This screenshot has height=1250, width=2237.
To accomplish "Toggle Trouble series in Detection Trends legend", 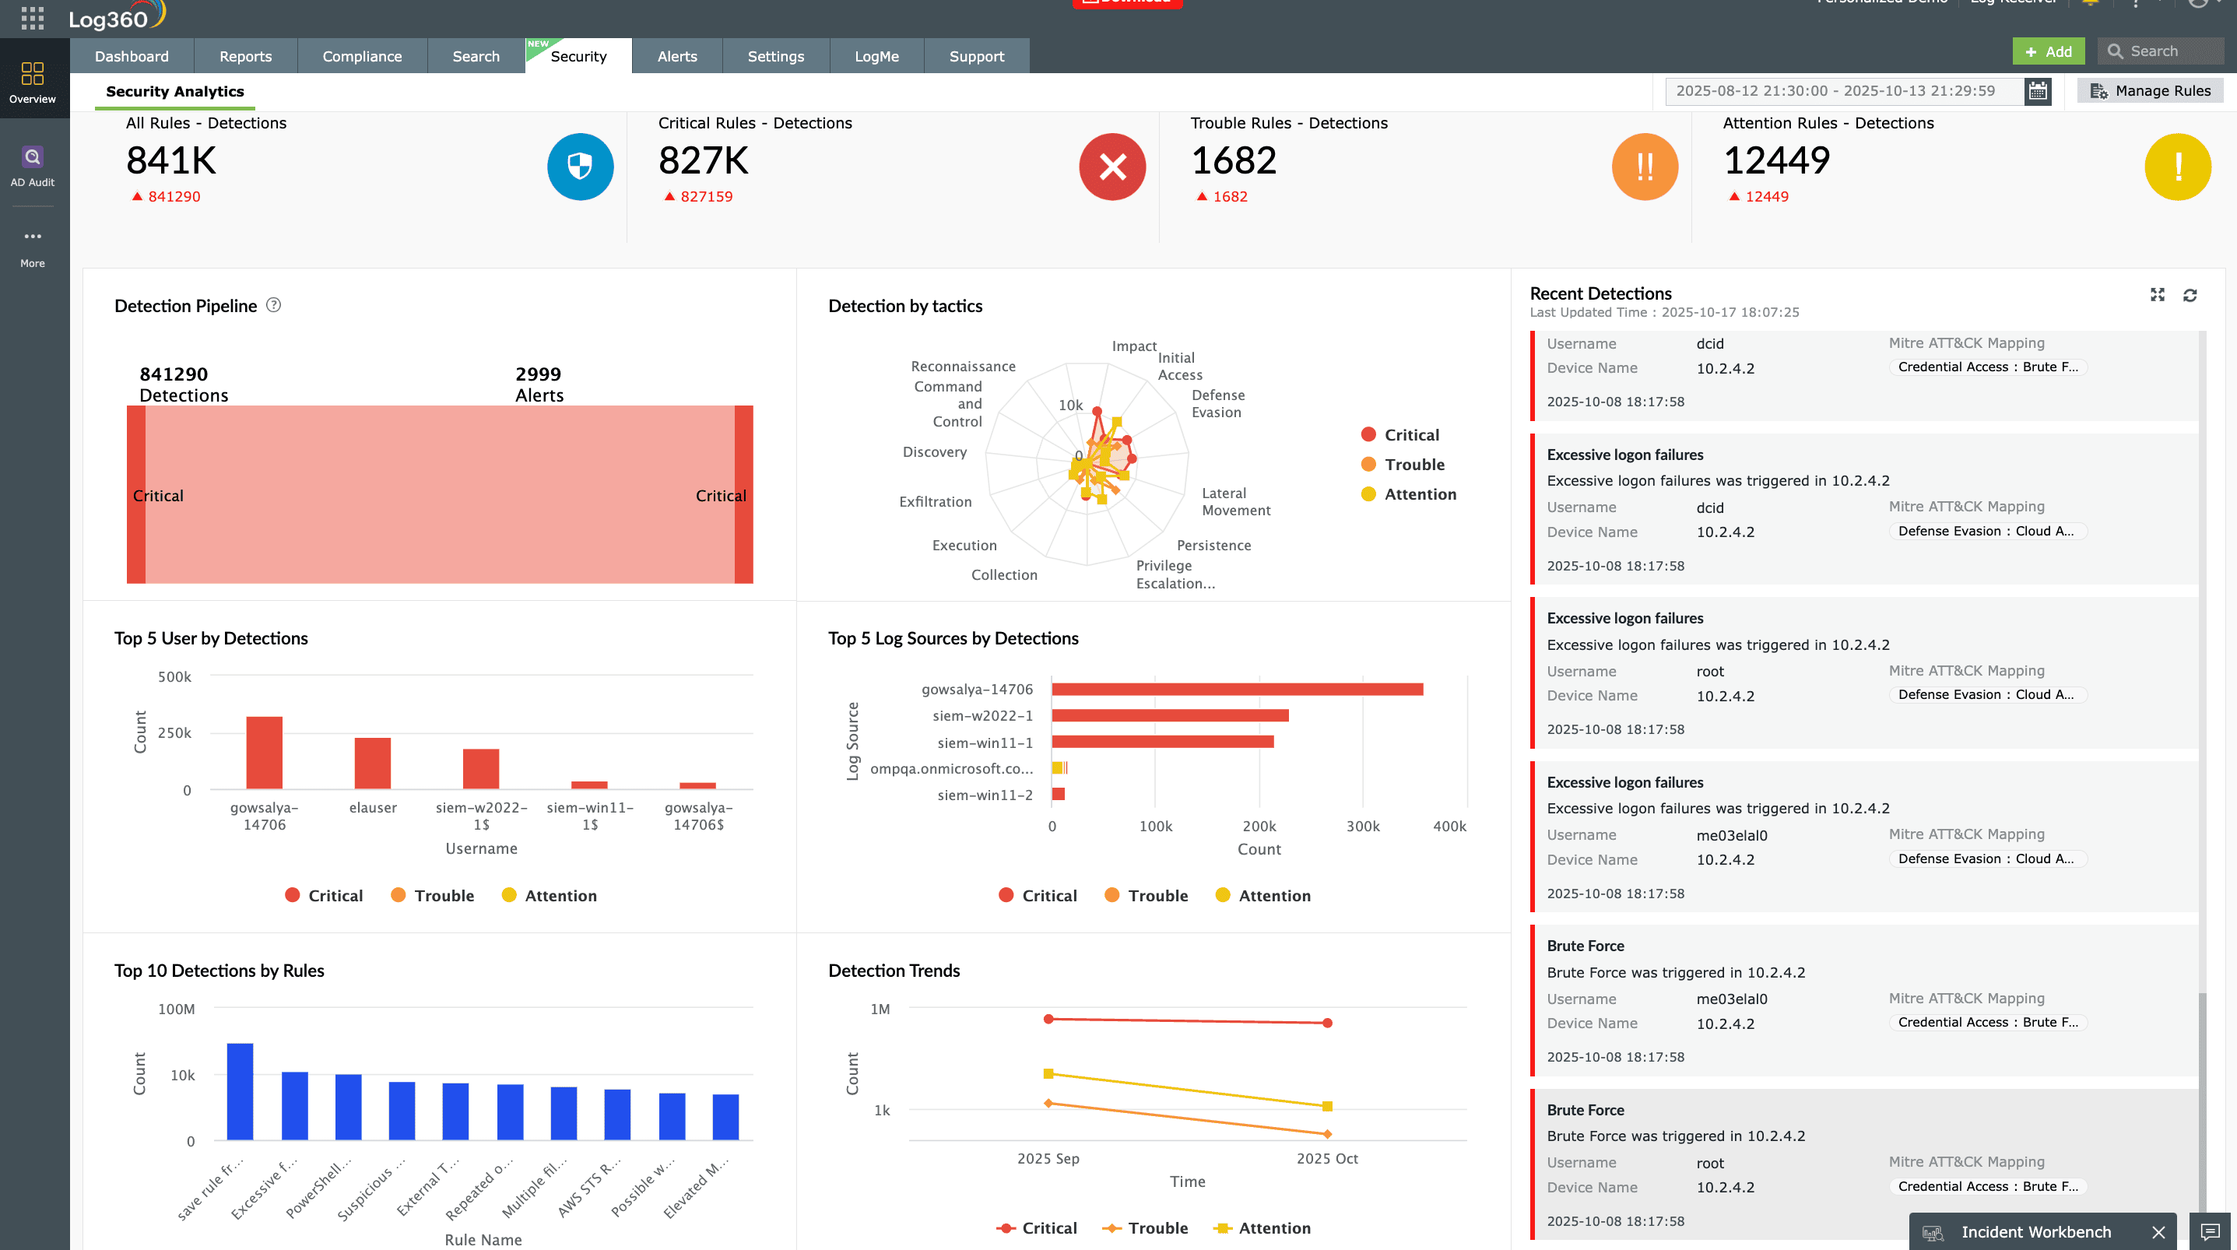I will [1144, 1227].
